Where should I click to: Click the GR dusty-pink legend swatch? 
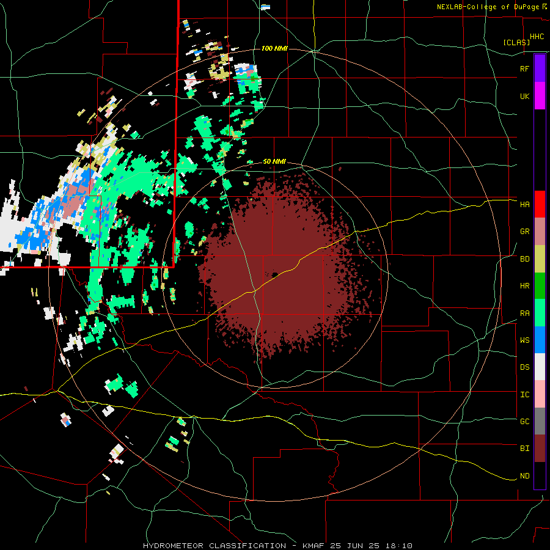pyautogui.click(x=540, y=232)
